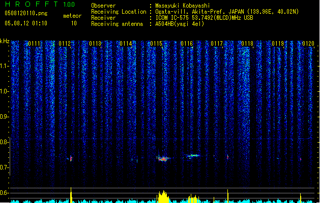
Task: Click the 0114 time marker
Action: click(126, 44)
